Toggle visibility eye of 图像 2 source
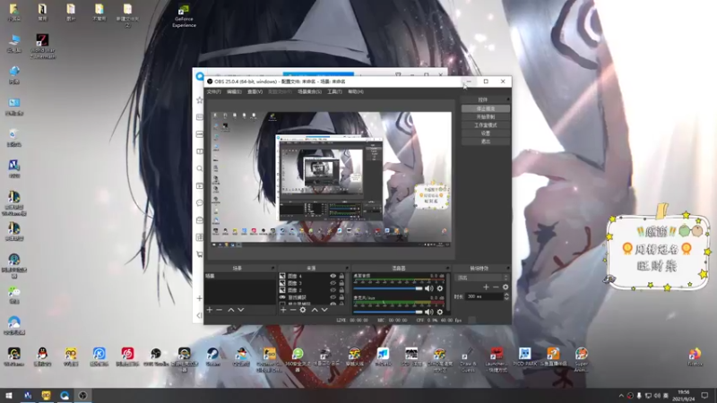 pyautogui.click(x=333, y=290)
